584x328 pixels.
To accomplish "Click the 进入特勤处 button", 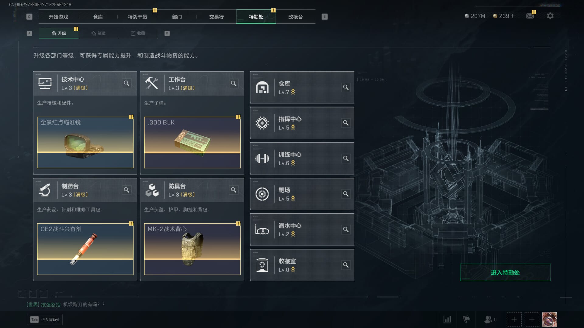I will (x=505, y=272).
